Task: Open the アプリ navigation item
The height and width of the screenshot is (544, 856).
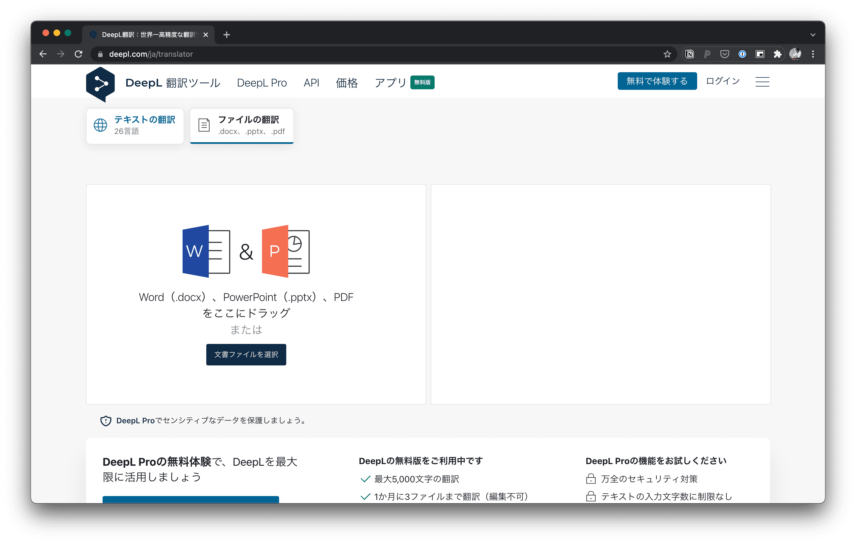Action: pyautogui.click(x=390, y=83)
